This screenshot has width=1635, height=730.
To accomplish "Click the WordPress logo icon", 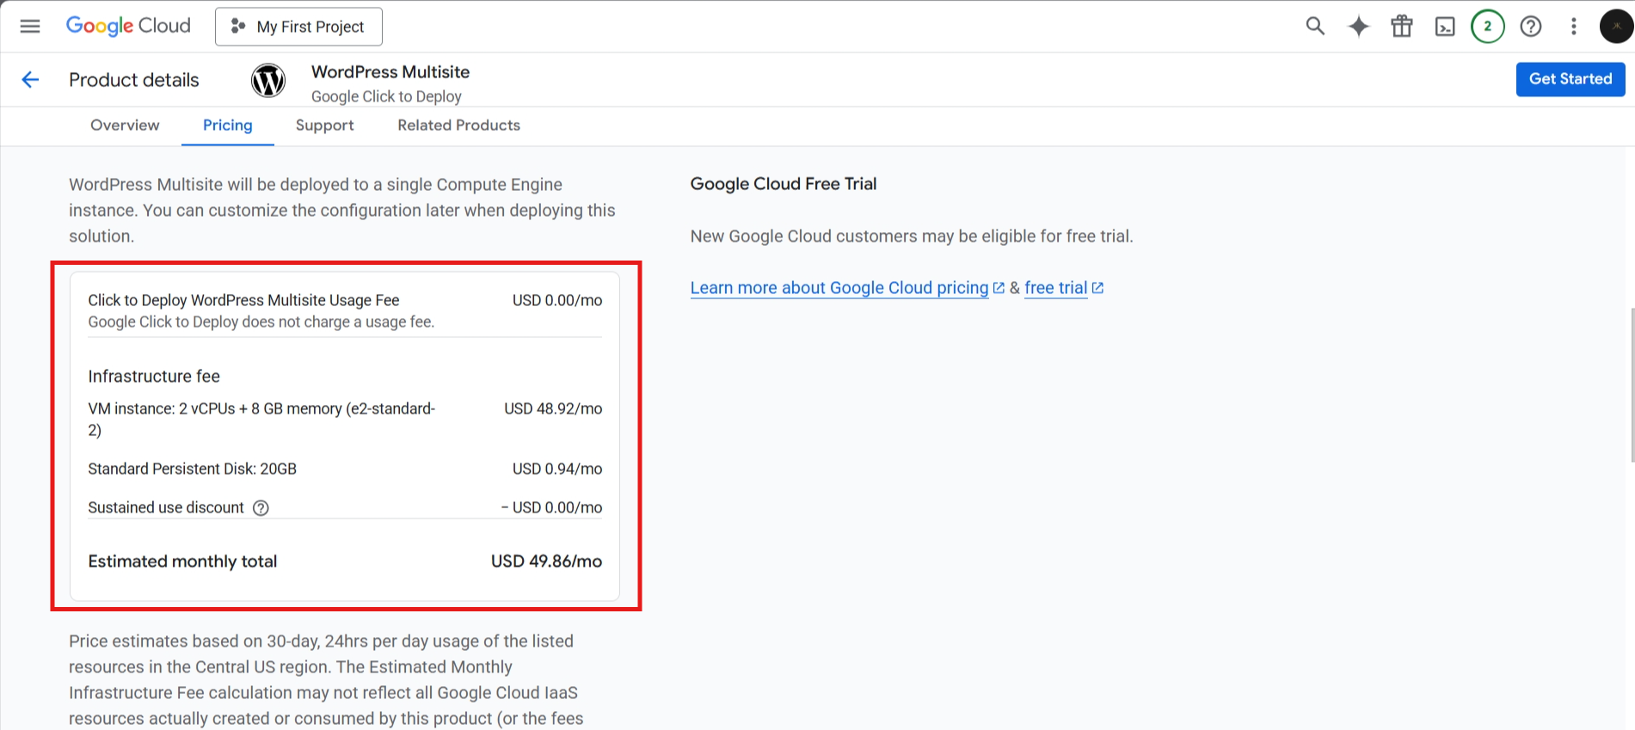I will (268, 80).
